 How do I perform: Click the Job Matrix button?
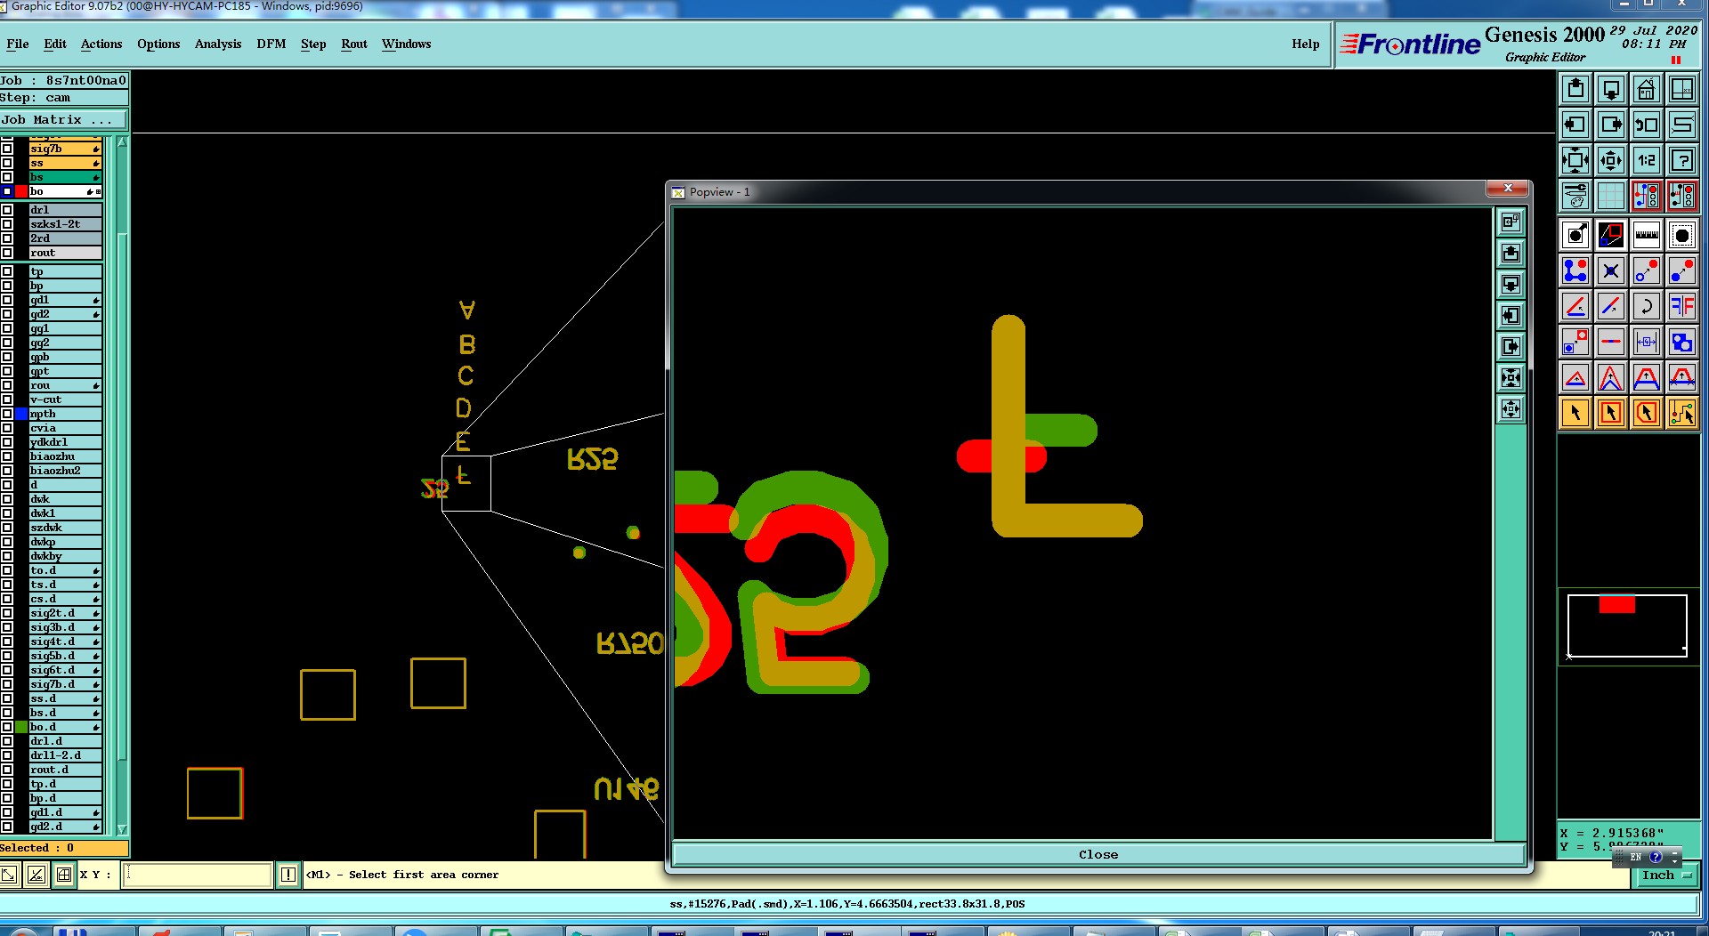[63, 119]
